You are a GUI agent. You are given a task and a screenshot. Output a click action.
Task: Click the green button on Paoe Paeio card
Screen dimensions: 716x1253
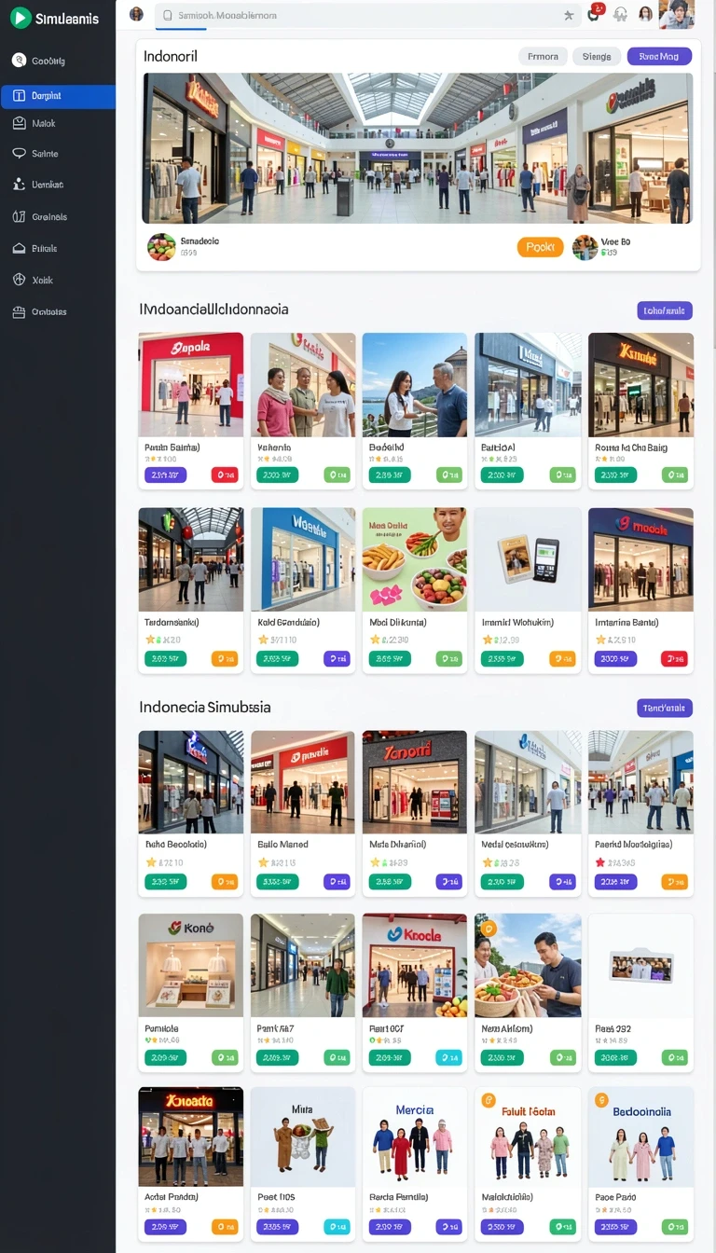coord(674,1227)
